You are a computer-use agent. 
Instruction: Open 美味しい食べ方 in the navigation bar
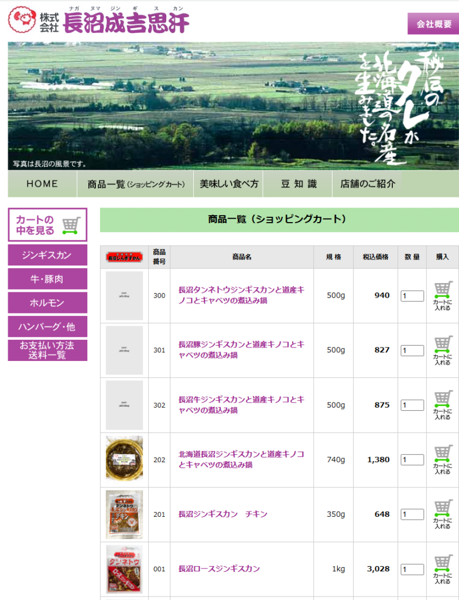tap(228, 184)
